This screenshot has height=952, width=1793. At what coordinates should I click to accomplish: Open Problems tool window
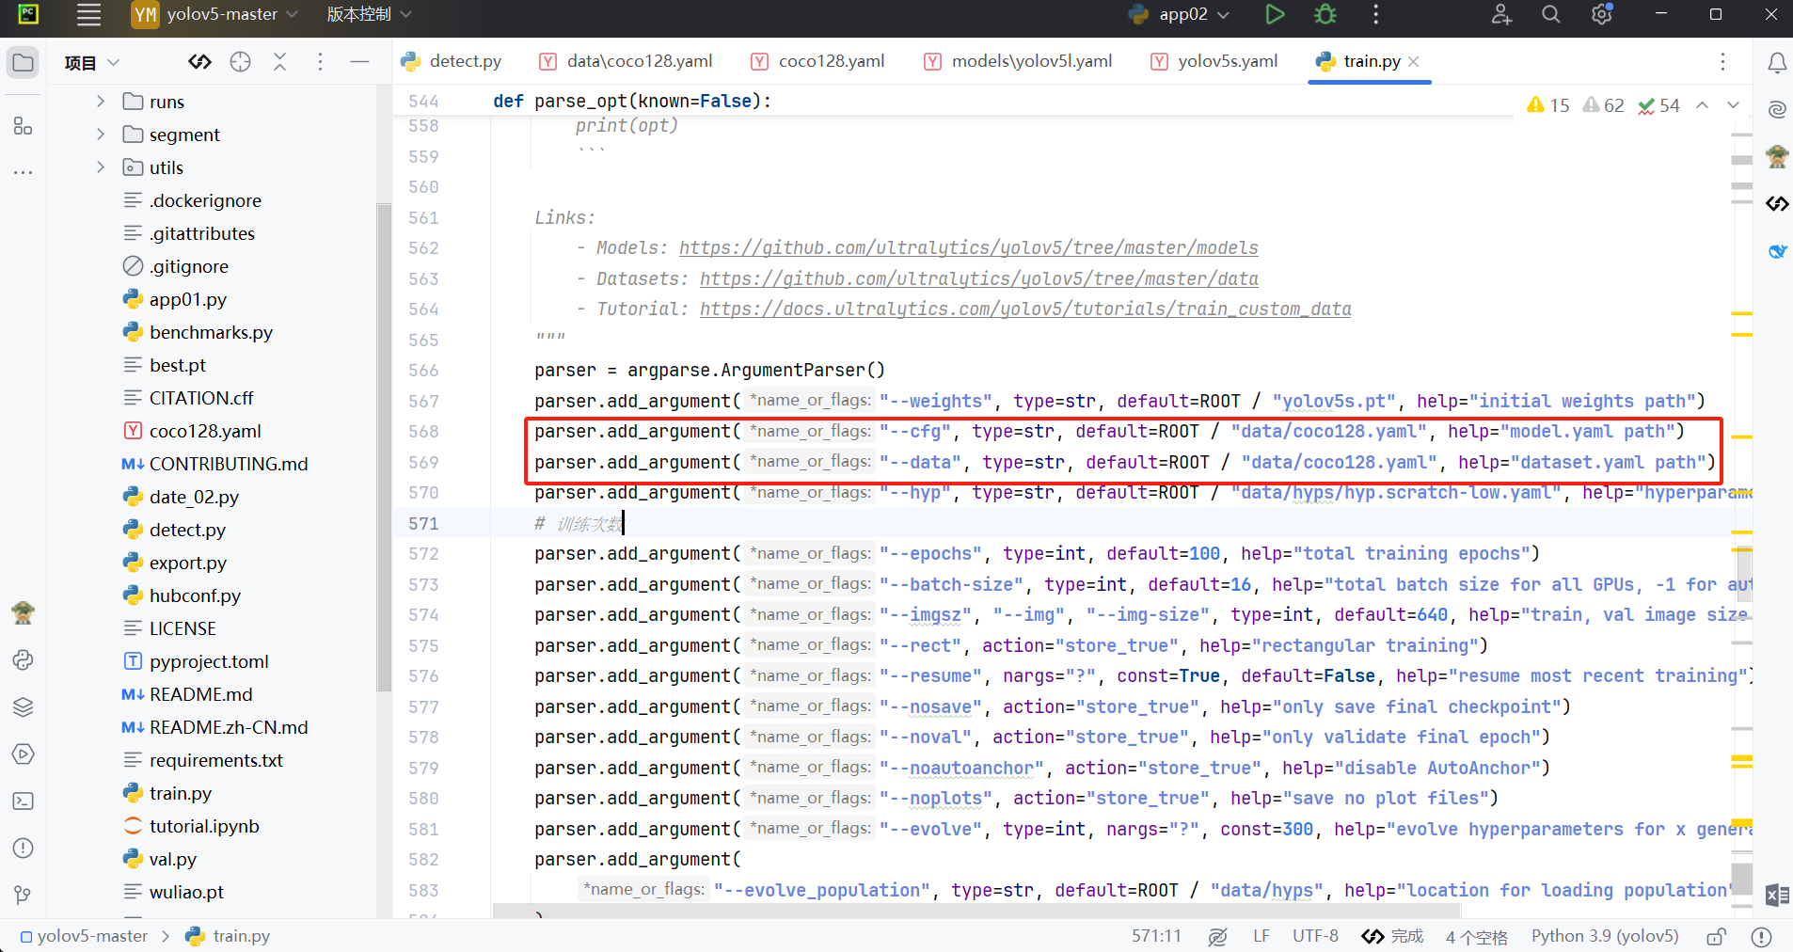coord(23,848)
